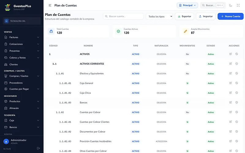Expand the Caja sidebar menu
The width and height of the screenshot is (245, 153).
coord(22,120)
